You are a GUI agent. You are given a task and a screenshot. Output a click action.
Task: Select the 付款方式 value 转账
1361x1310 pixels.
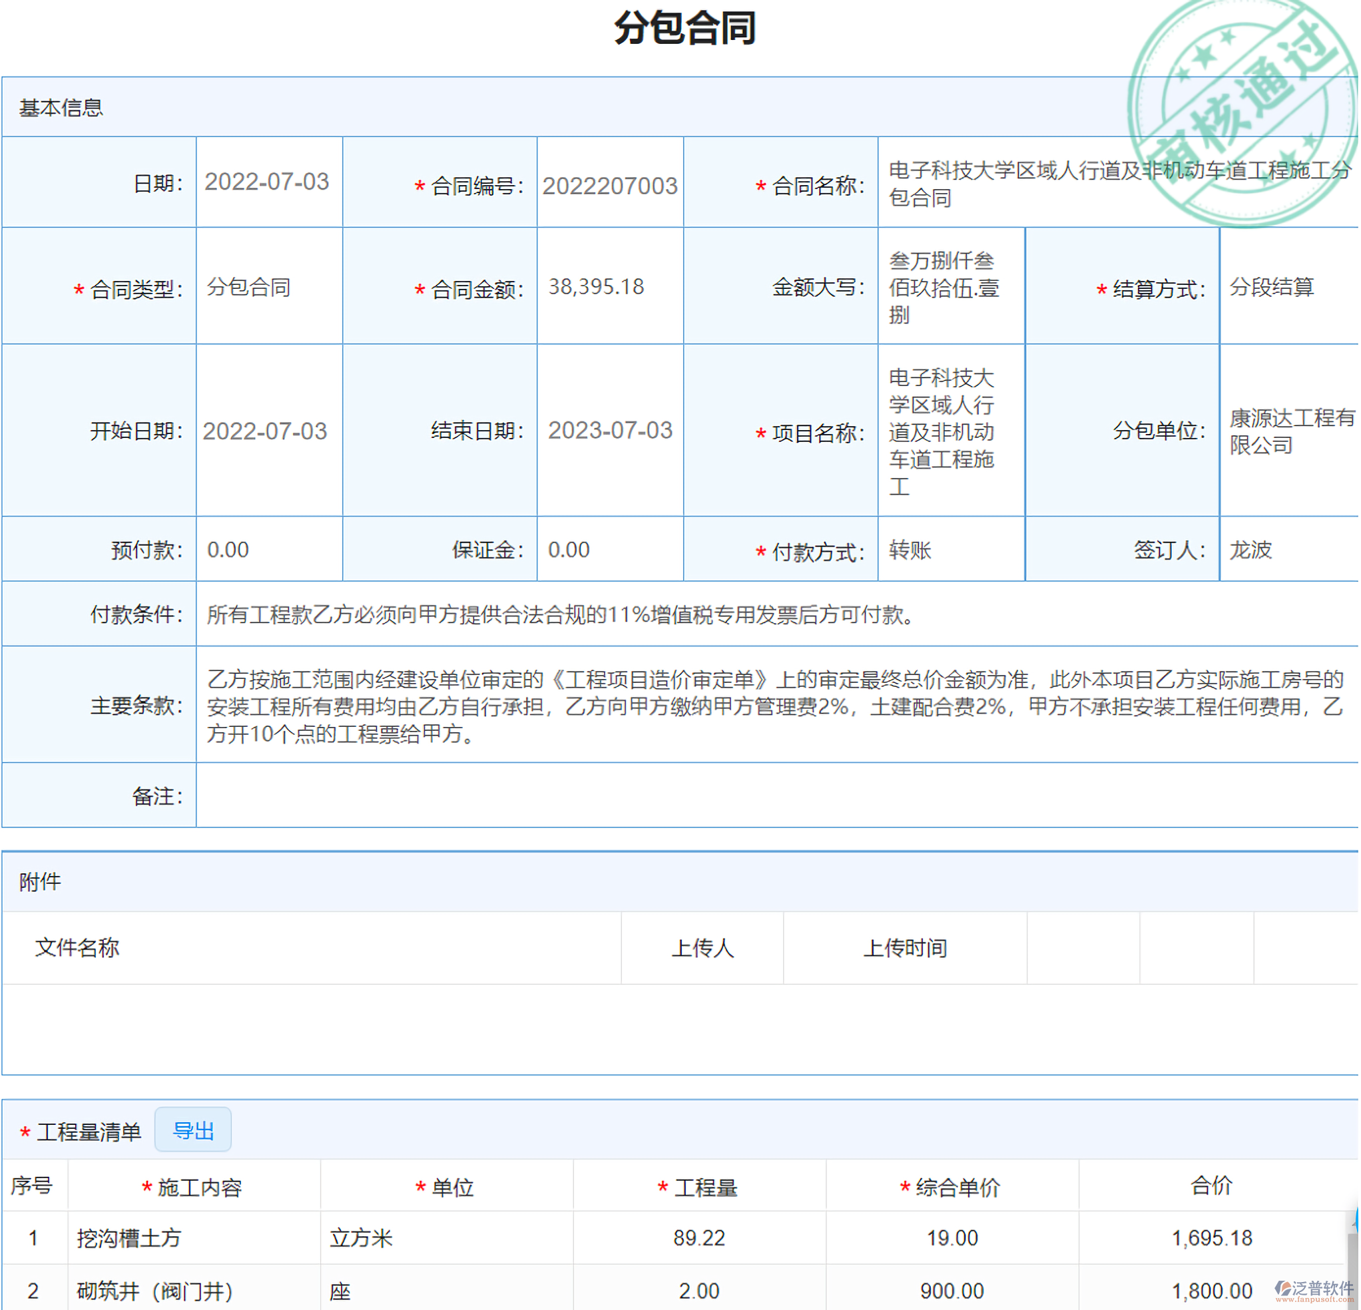[x=910, y=549]
